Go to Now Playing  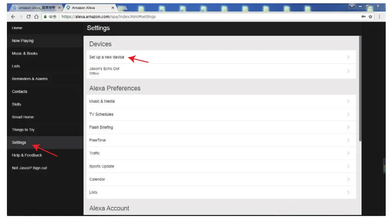tap(23, 41)
